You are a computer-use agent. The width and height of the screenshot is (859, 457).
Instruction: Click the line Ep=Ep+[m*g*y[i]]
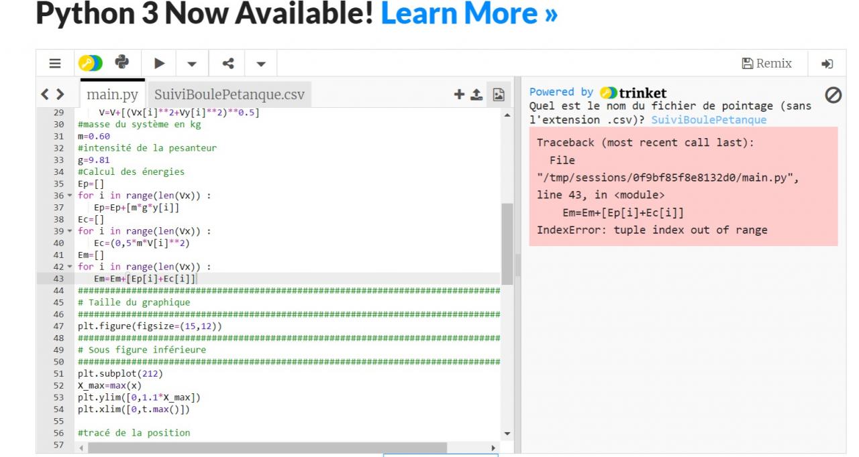(138, 209)
